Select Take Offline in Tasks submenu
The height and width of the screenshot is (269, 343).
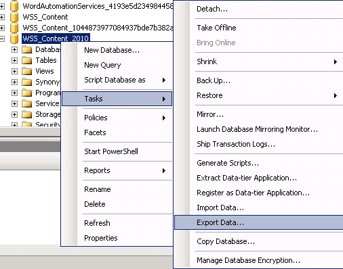[x=259, y=28]
